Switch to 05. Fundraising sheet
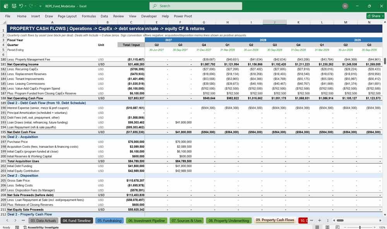This screenshot has width=387, height=229. pyautogui.click(x=110, y=220)
